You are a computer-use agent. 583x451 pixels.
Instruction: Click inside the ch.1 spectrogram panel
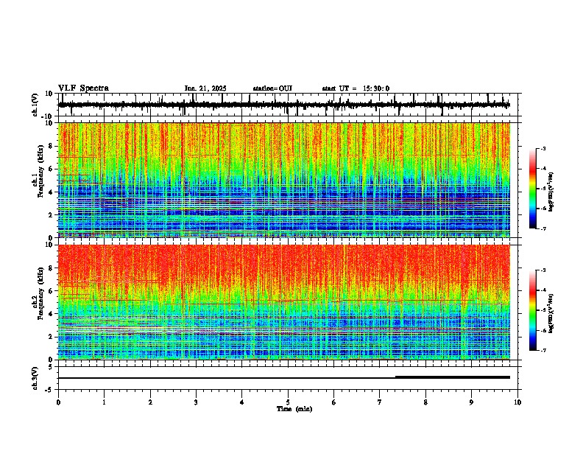[284, 180]
